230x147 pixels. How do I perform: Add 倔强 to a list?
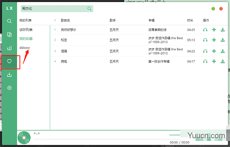(214, 51)
